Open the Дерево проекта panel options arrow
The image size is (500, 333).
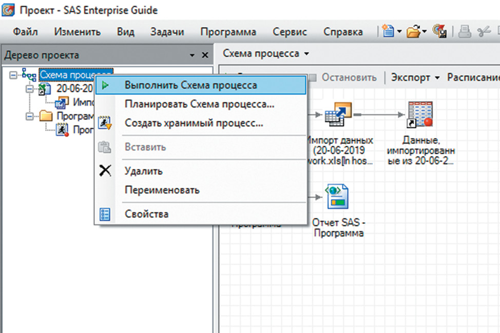tap(192, 55)
